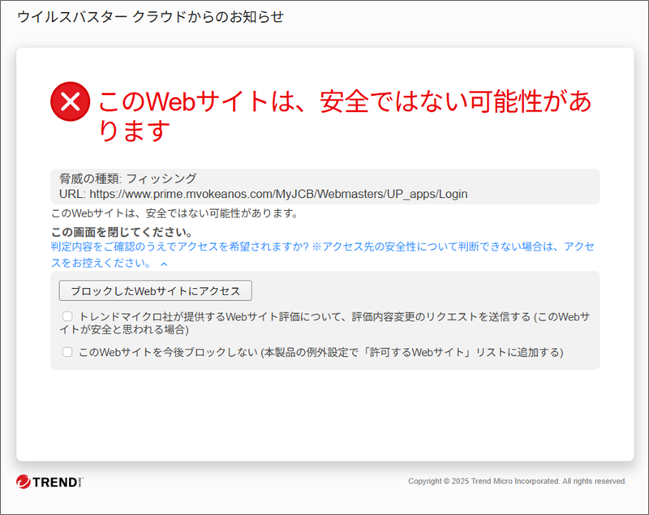Click the word Login in the URL
This screenshot has width=649, height=515.
tap(453, 194)
